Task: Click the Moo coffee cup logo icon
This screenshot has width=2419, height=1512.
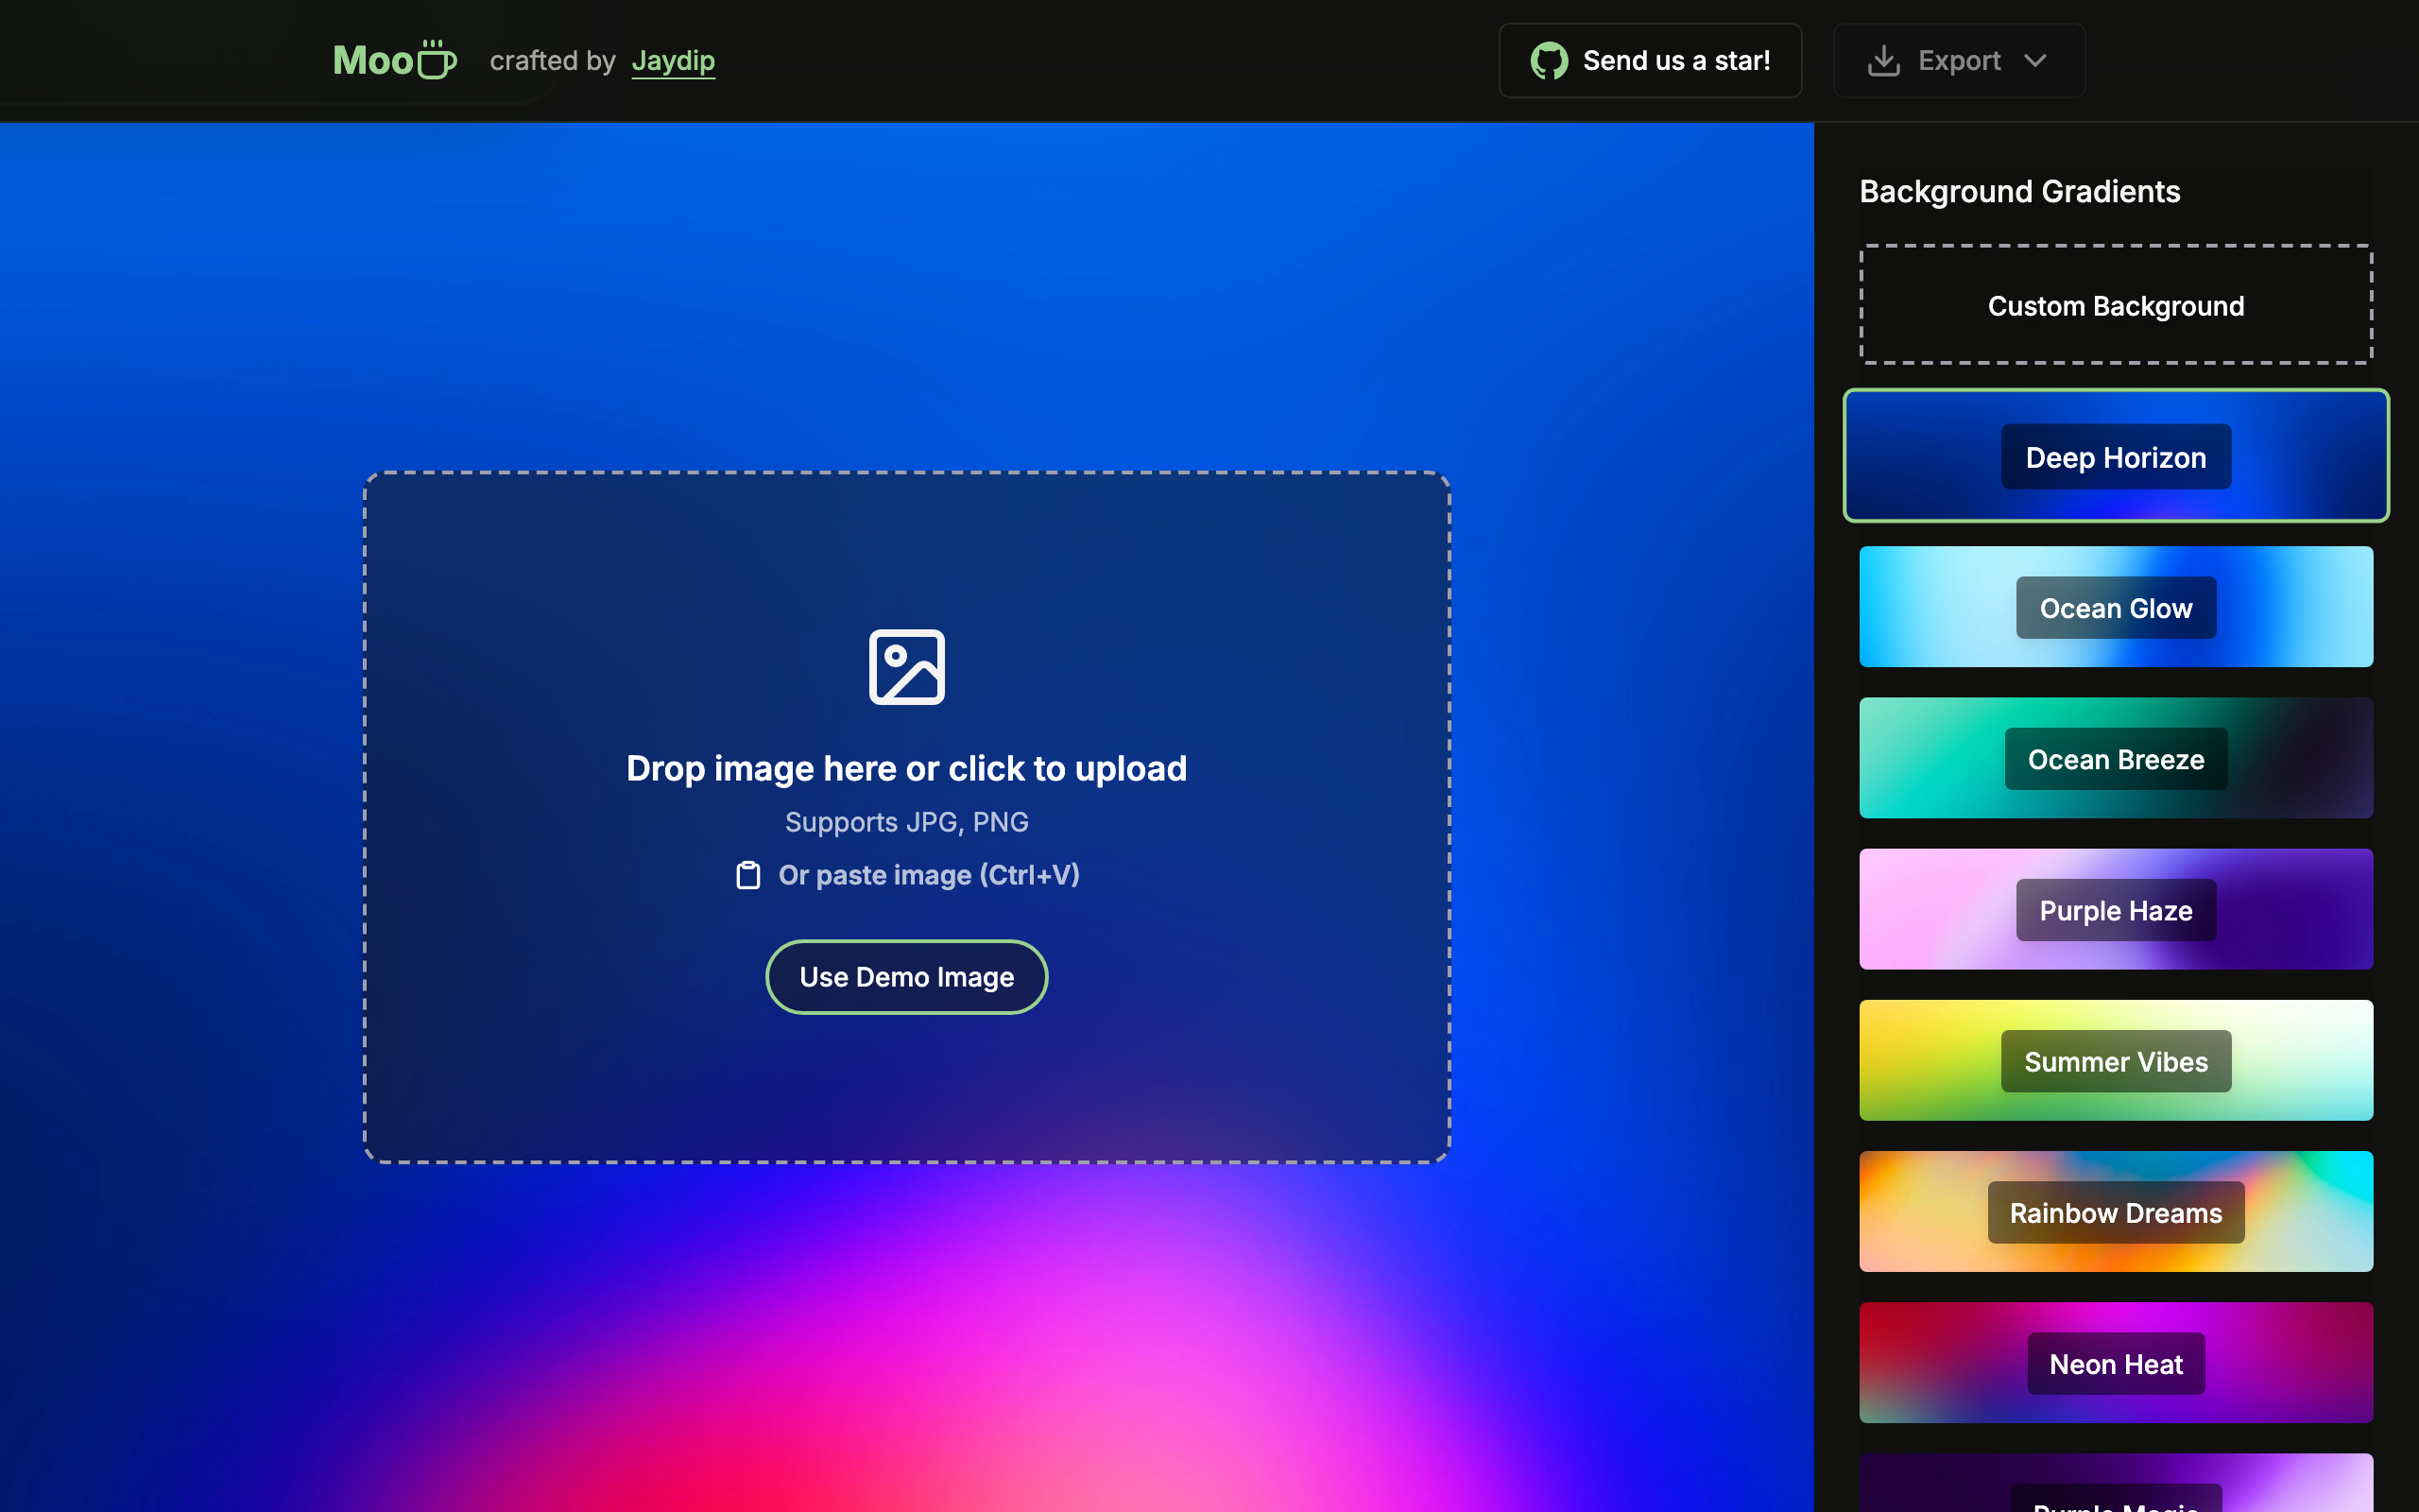Action: pos(437,60)
